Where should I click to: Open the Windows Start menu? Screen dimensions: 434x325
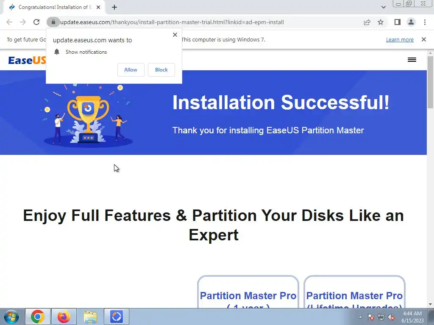point(11,317)
